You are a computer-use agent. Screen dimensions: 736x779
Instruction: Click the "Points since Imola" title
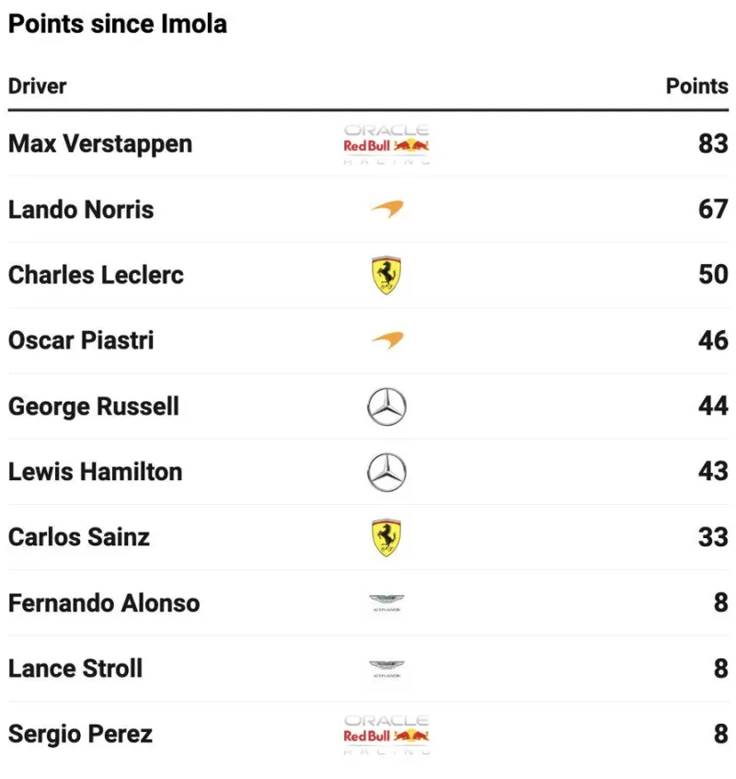click(118, 24)
